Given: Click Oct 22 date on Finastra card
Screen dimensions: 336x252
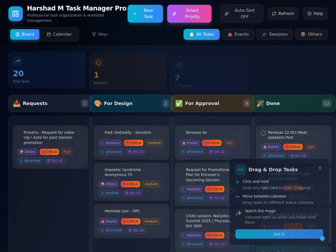Looking at the screenshot, I should click(55, 161).
